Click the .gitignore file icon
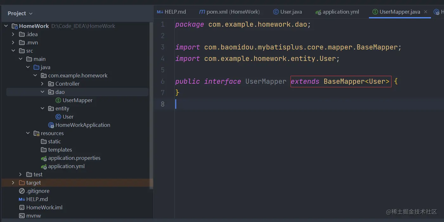444x222 pixels. click(x=22, y=191)
